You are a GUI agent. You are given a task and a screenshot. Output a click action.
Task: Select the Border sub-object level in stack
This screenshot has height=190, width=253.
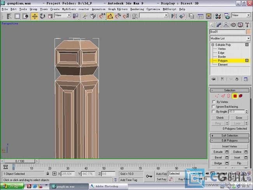(222, 57)
